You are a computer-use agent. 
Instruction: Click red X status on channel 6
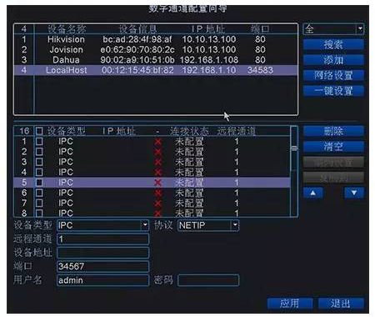157,193
